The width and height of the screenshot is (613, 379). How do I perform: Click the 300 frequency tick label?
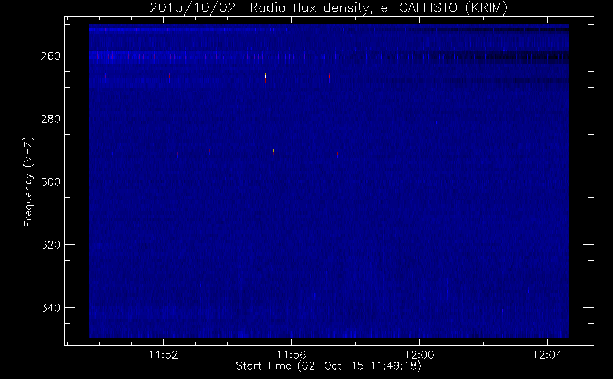pyautogui.click(x=50, y=182)
